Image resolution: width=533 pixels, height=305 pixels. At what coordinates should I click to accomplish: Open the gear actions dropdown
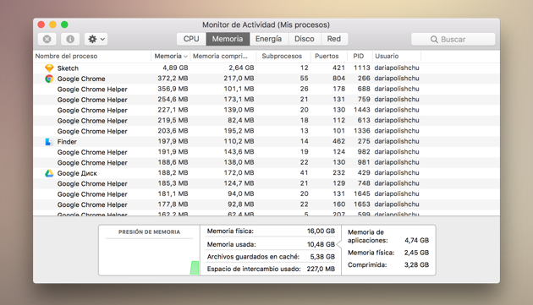tap(96, 39)
